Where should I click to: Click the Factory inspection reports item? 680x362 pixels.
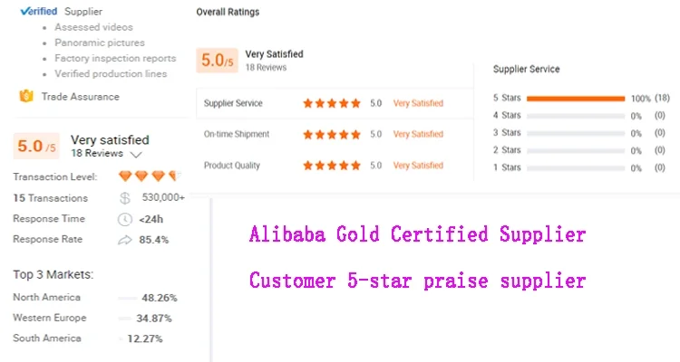115,58
